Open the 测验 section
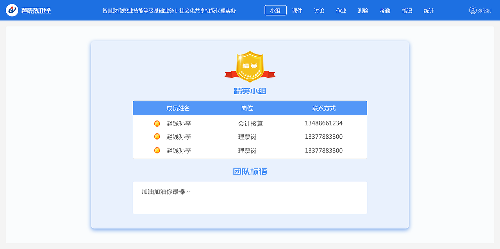500x249 pixels. tap(363, 11)
